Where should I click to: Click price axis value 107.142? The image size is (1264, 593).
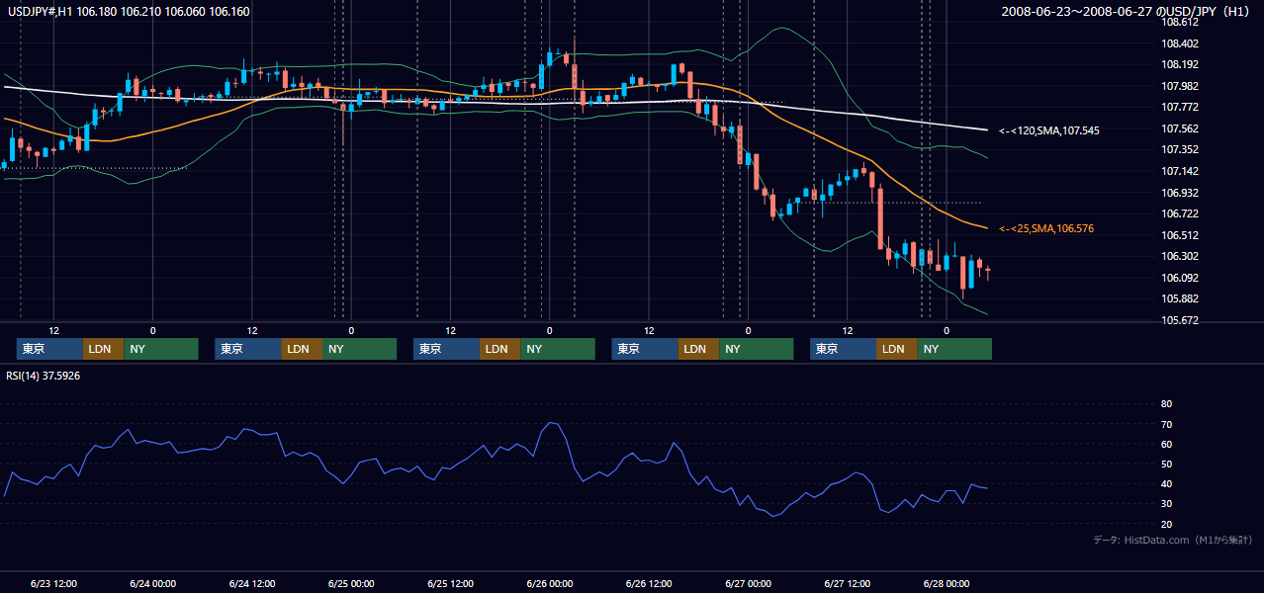[1181, 171]
